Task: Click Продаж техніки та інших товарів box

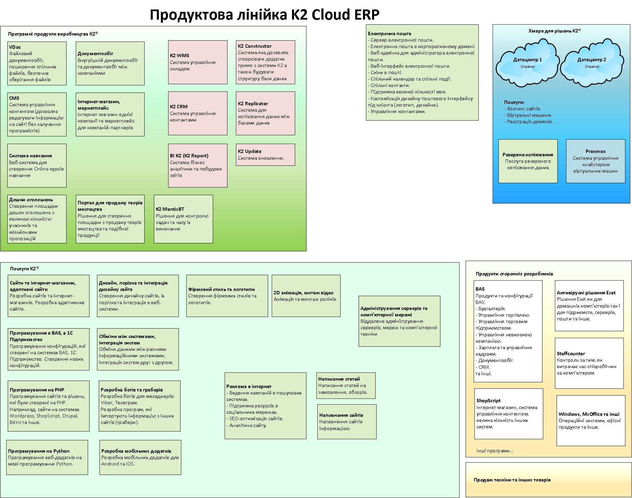Action: [548, 480]
